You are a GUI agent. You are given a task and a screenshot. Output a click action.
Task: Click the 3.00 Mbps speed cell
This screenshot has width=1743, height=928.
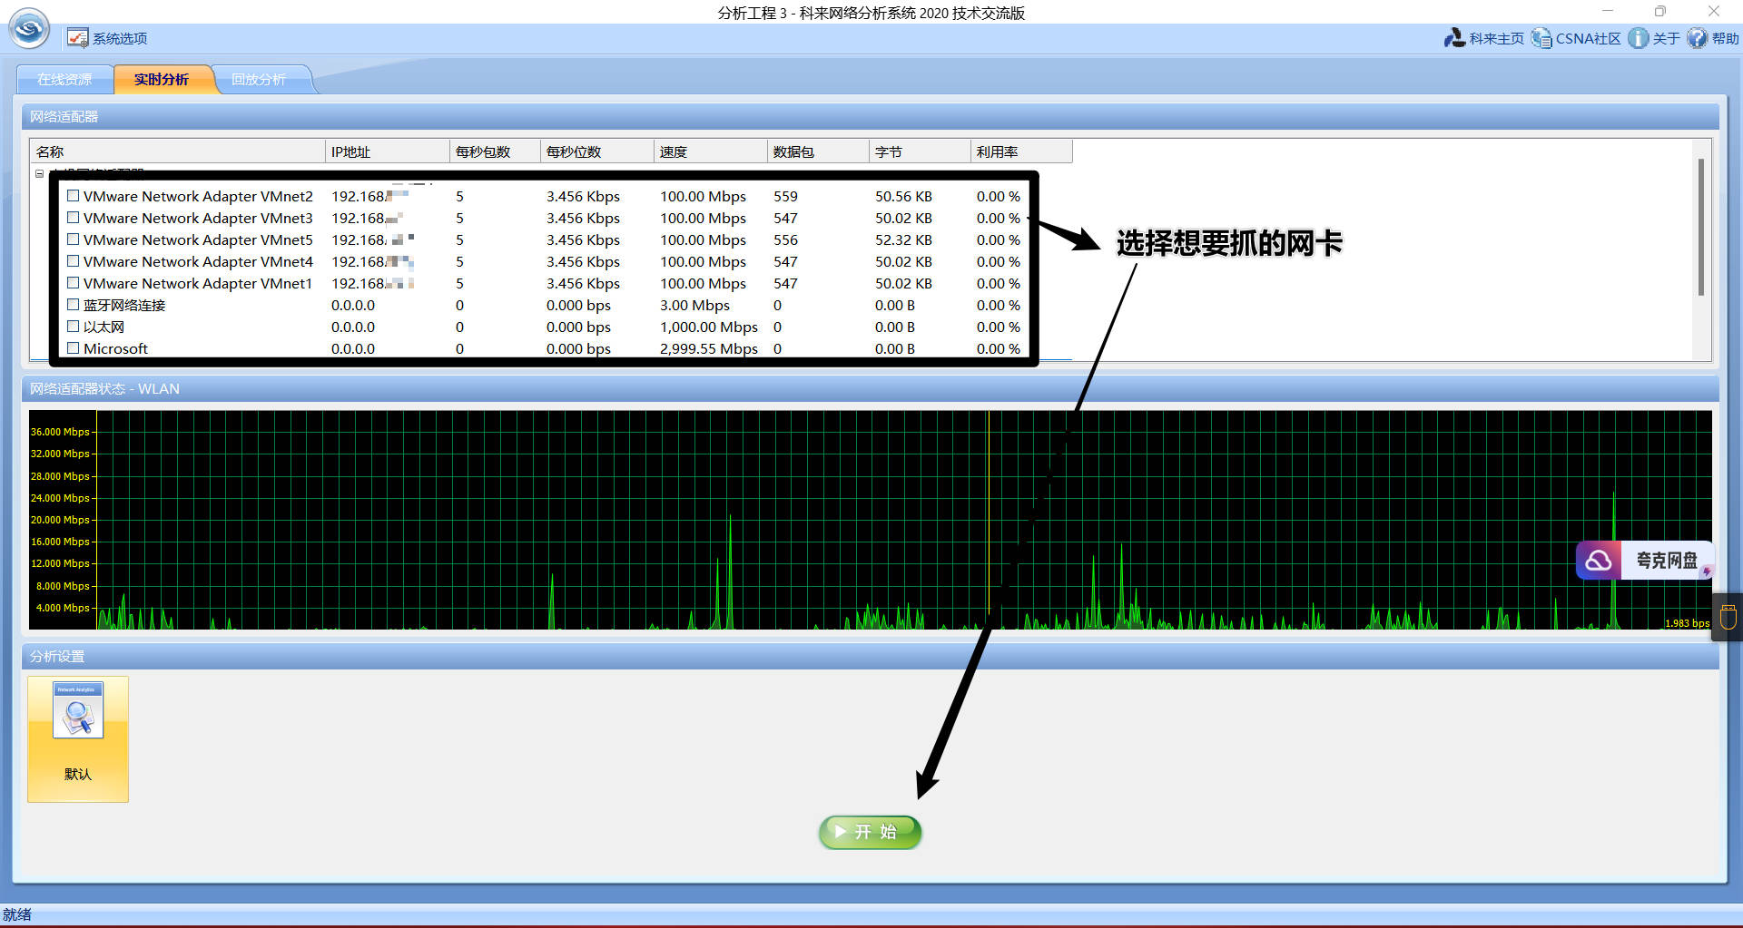pyautogui.click(x=694, y=305)
